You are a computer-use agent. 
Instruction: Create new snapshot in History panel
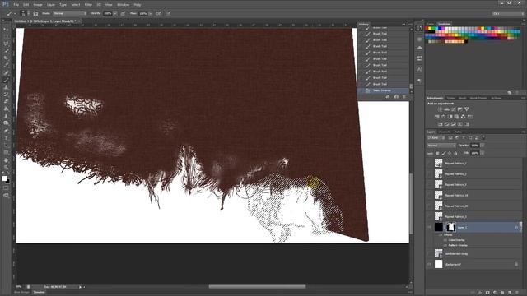coord(396,97)
